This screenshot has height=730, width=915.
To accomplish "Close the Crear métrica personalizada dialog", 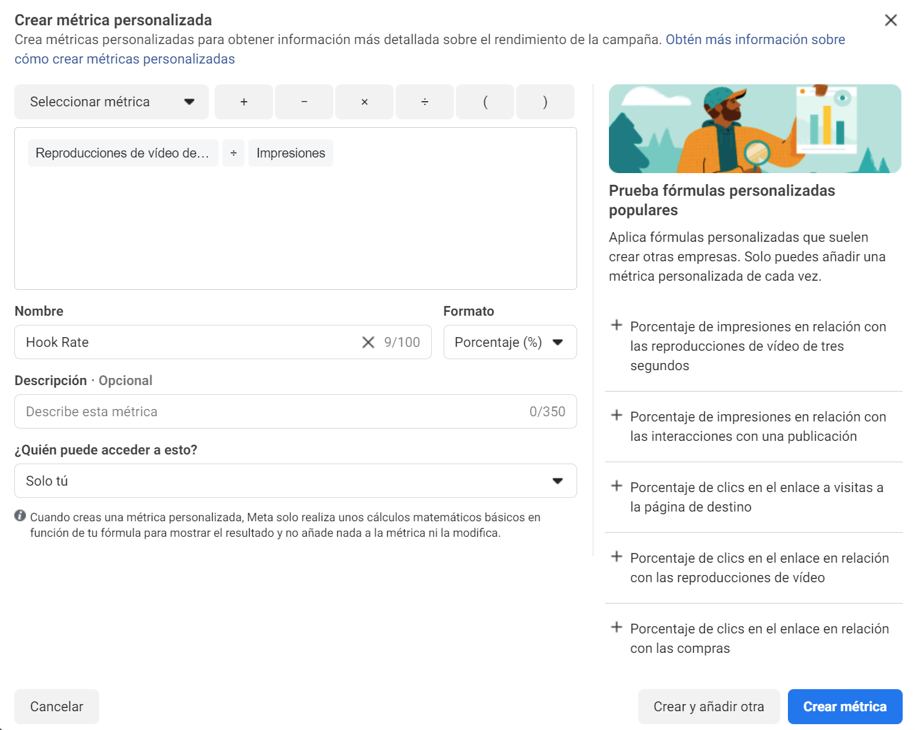I will (891, 20).
